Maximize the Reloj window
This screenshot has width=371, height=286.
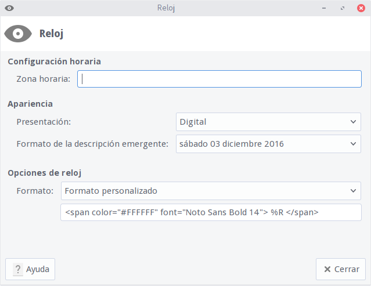[343, 8]
